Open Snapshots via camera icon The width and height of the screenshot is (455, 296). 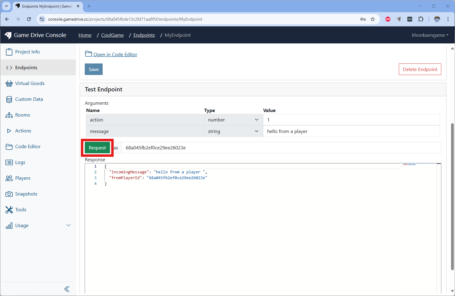click(x=9, y=194)
